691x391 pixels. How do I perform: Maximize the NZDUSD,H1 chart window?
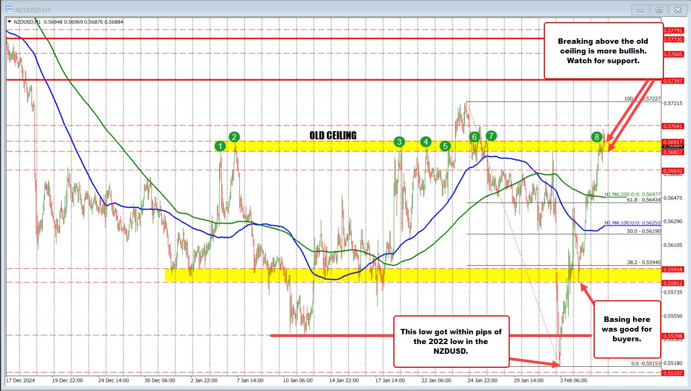pyautogui.click(x=660, y=9)
